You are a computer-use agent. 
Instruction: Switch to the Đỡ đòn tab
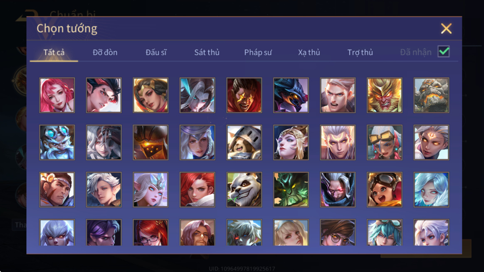pyautogui.click(x=105, y=52)
